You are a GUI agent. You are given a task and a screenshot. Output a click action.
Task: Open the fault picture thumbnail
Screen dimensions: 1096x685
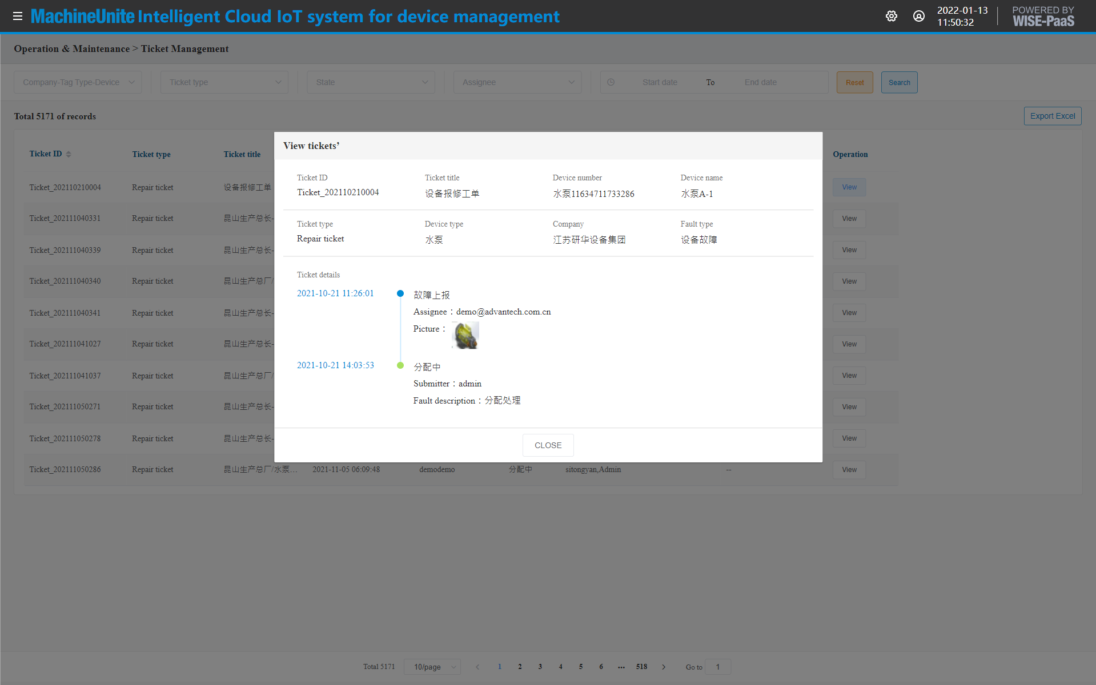(465, 335)
